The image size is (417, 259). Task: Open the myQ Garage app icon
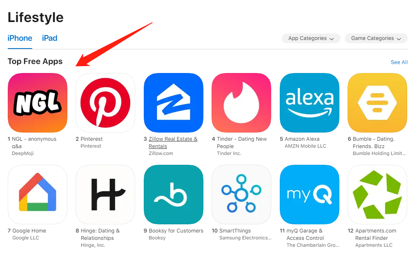point(310,195)
